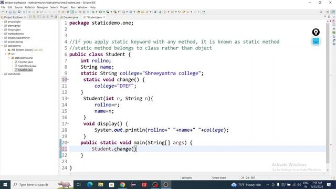The image size is (336, 189).
Task: Click the green Run button in toolbar
Action: pos(100,12)
